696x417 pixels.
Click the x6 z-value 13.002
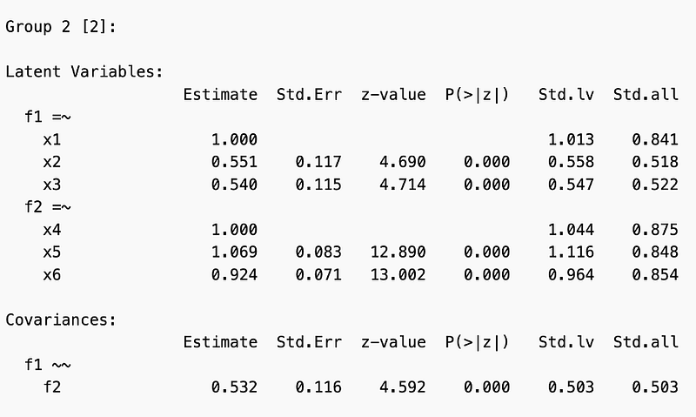[394, 275]
